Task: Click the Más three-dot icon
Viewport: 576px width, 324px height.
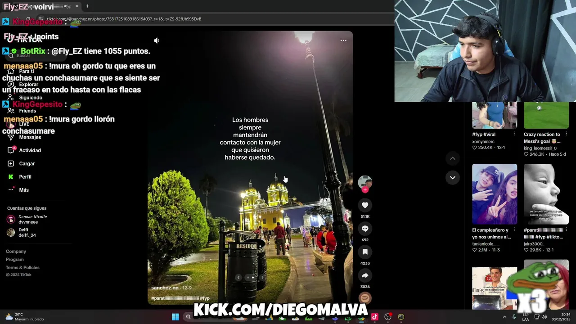Action: tap(11, 189)
